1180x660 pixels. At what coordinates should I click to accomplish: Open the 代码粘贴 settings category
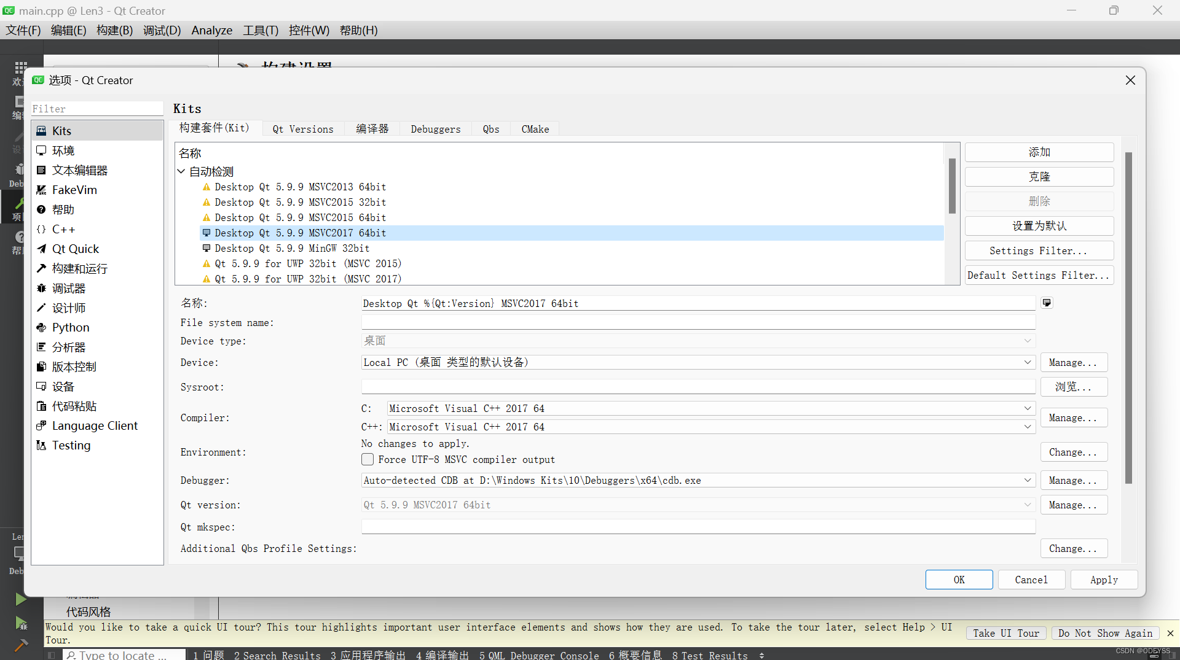pos(97,406)
